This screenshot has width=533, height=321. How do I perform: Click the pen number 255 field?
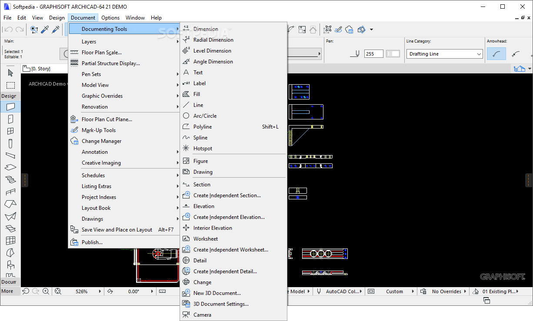tap(374, 54)
